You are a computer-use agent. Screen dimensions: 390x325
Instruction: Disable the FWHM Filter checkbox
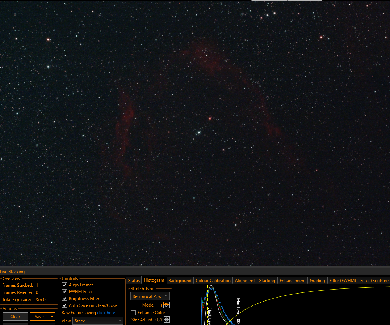coord(64,292)
